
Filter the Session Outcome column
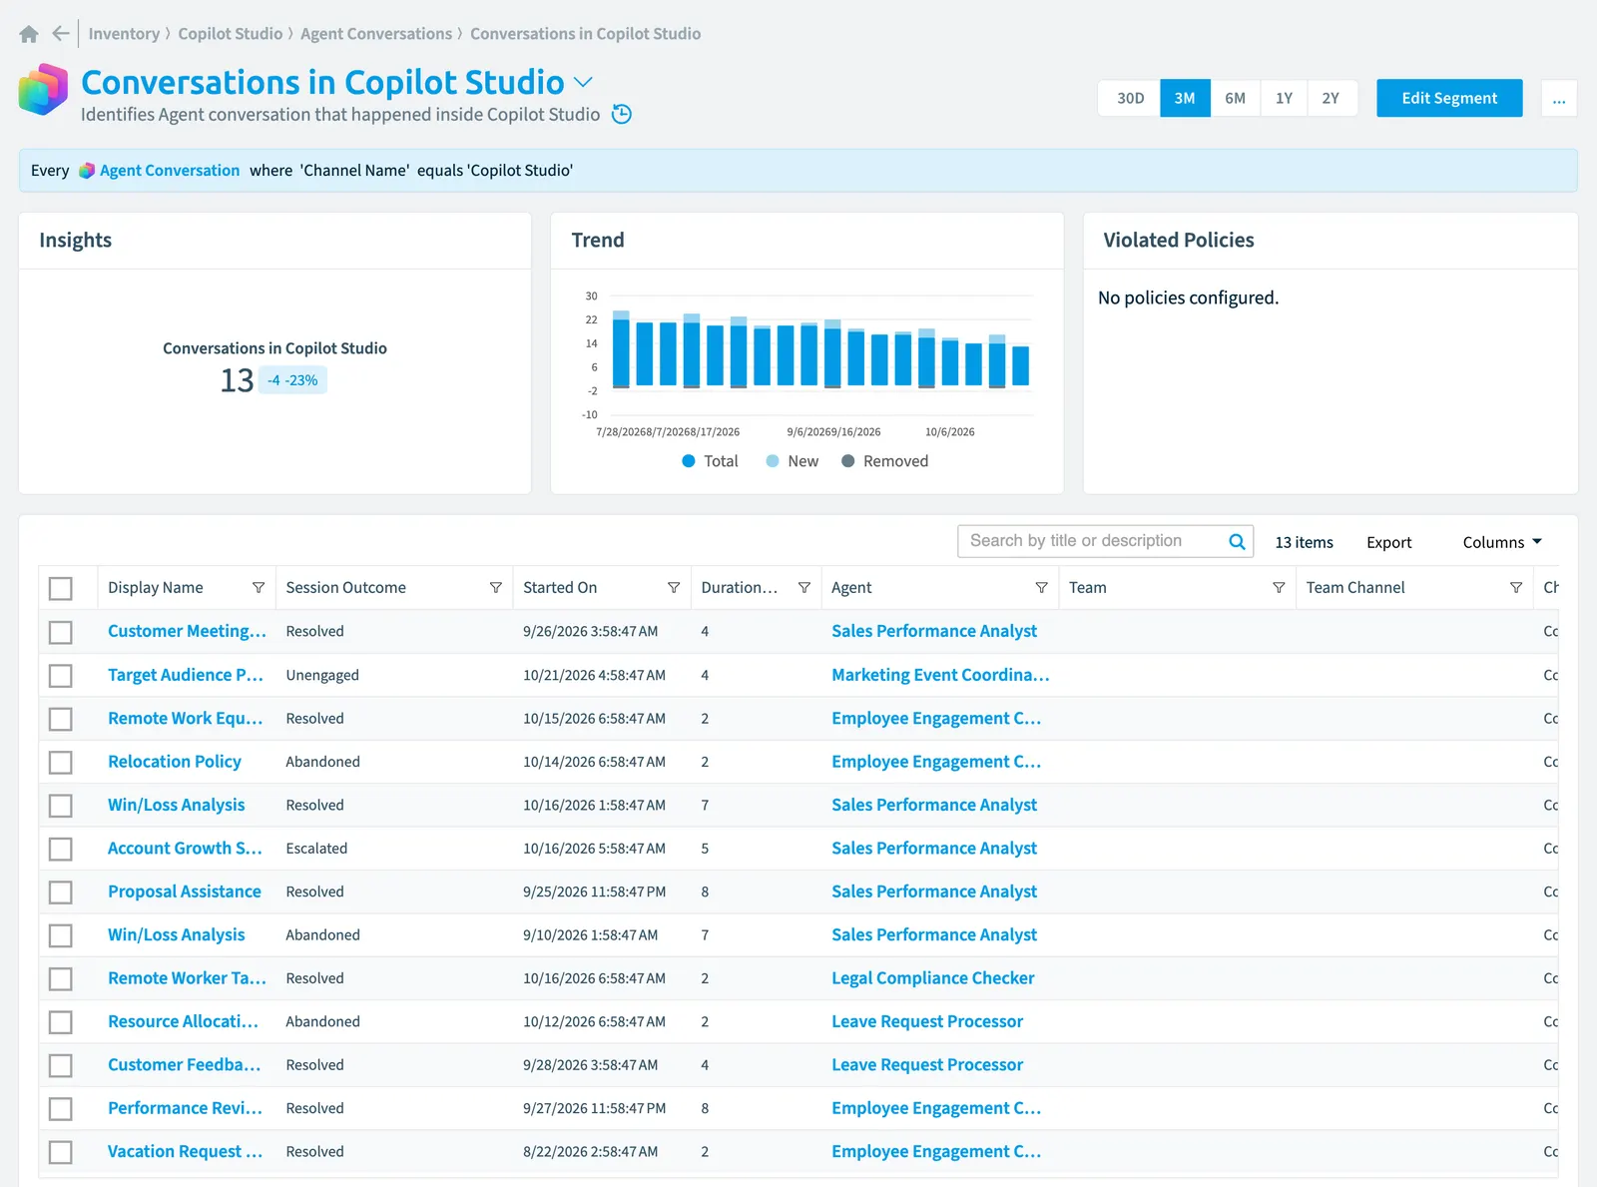pyautogui.click(x=496, y=588)
